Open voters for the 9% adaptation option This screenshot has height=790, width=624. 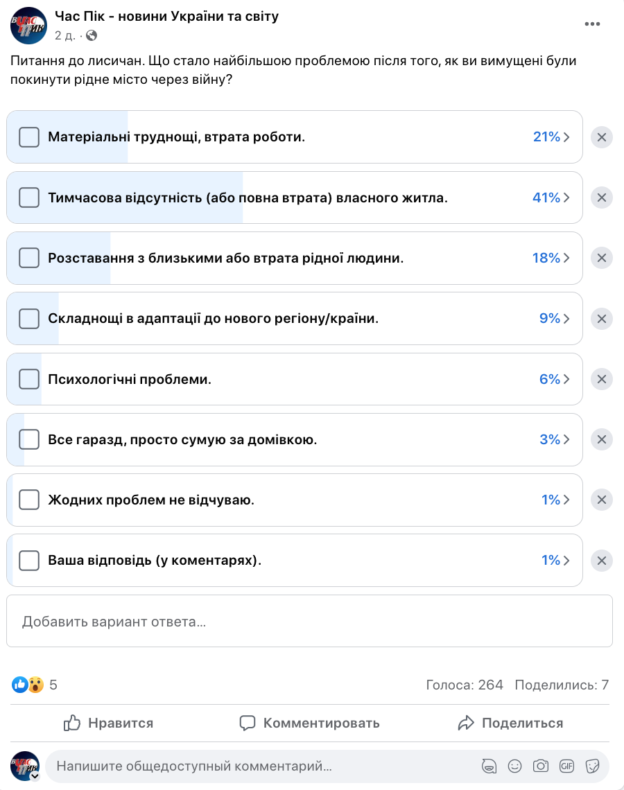point(555,319)
